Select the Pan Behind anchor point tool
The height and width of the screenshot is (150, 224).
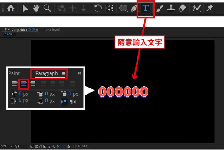click(x=109, y=8)
